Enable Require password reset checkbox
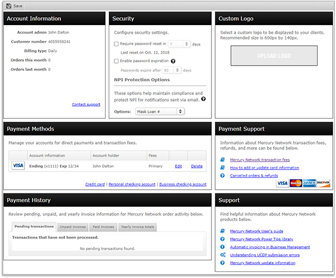The image size is (336, 278). pos(116,44)
